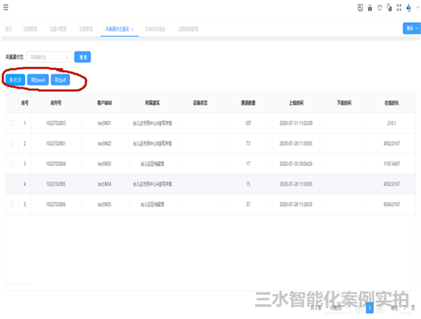The image size is (421, 319).
Task: Toggle the hamburger sidebar menu icon
Action: tap(6, 7)
